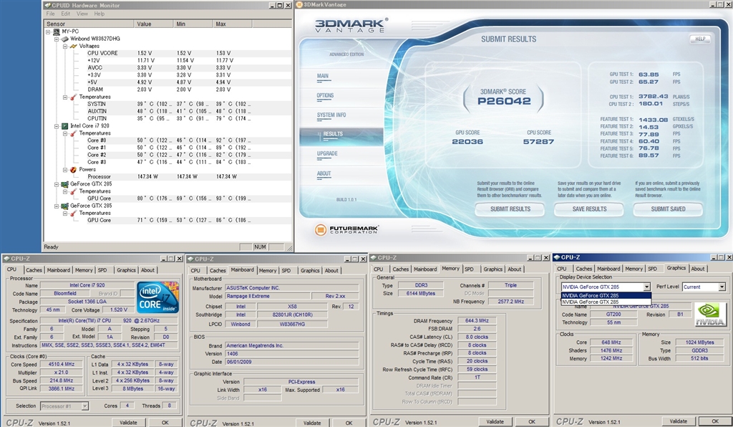Select the highlighted NVIDIA GeForce GTX 285 list entry
The width and height of the screenshot is (733, 427).
606,296
